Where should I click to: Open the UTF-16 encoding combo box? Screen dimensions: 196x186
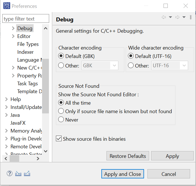pyautogui.click(x=170, y=66)
